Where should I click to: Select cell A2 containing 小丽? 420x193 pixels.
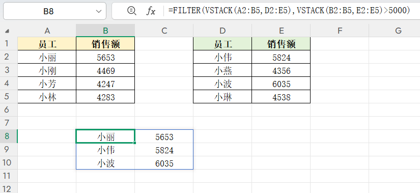tap(47, 57)
